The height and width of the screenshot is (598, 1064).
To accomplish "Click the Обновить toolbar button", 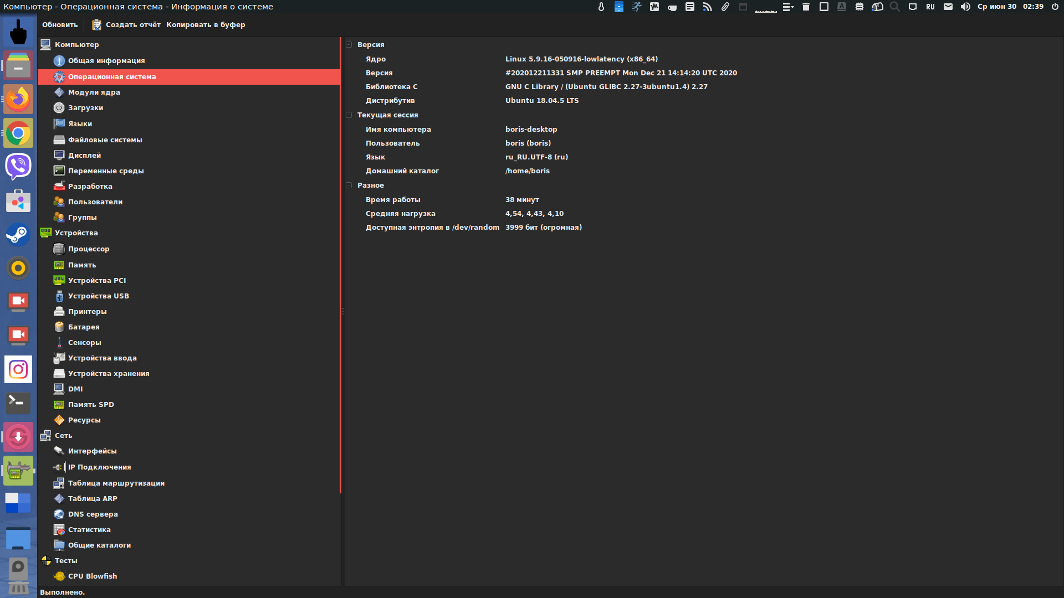I will (x=60, y=25).
